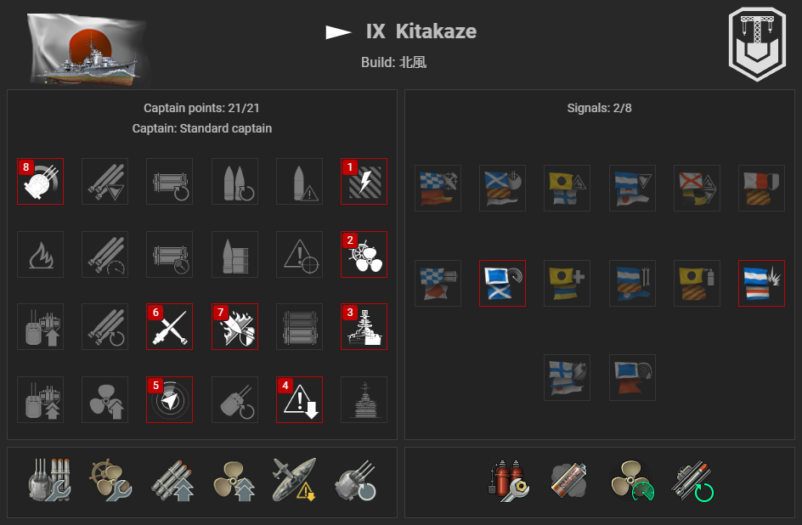Select the engine boost propeller consumable
This screenshot has height=525, width=802.
[x=632, y=481]
